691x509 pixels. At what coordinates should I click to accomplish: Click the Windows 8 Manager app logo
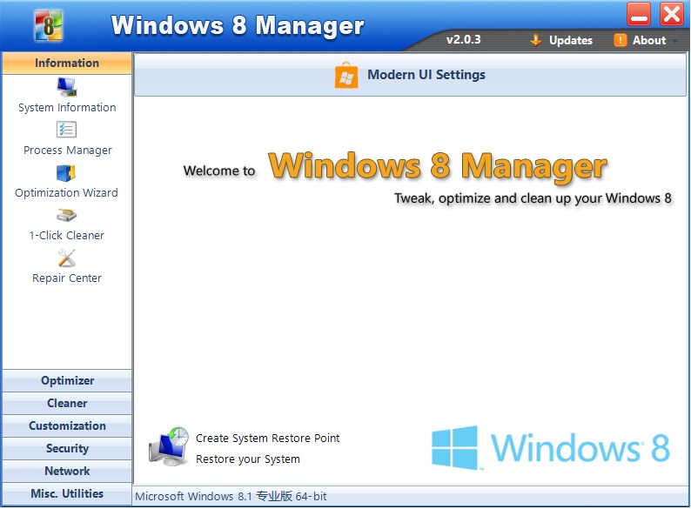coord(49,25)
